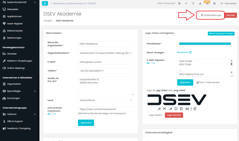
Task: Click the red Löschen button
Action: tap(230, 15)
